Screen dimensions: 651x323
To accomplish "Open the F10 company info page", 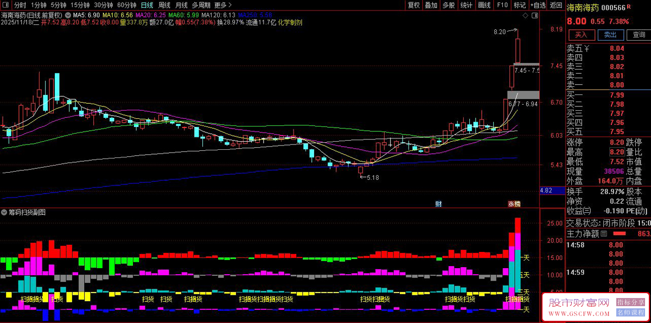I will tap(502, 5).
